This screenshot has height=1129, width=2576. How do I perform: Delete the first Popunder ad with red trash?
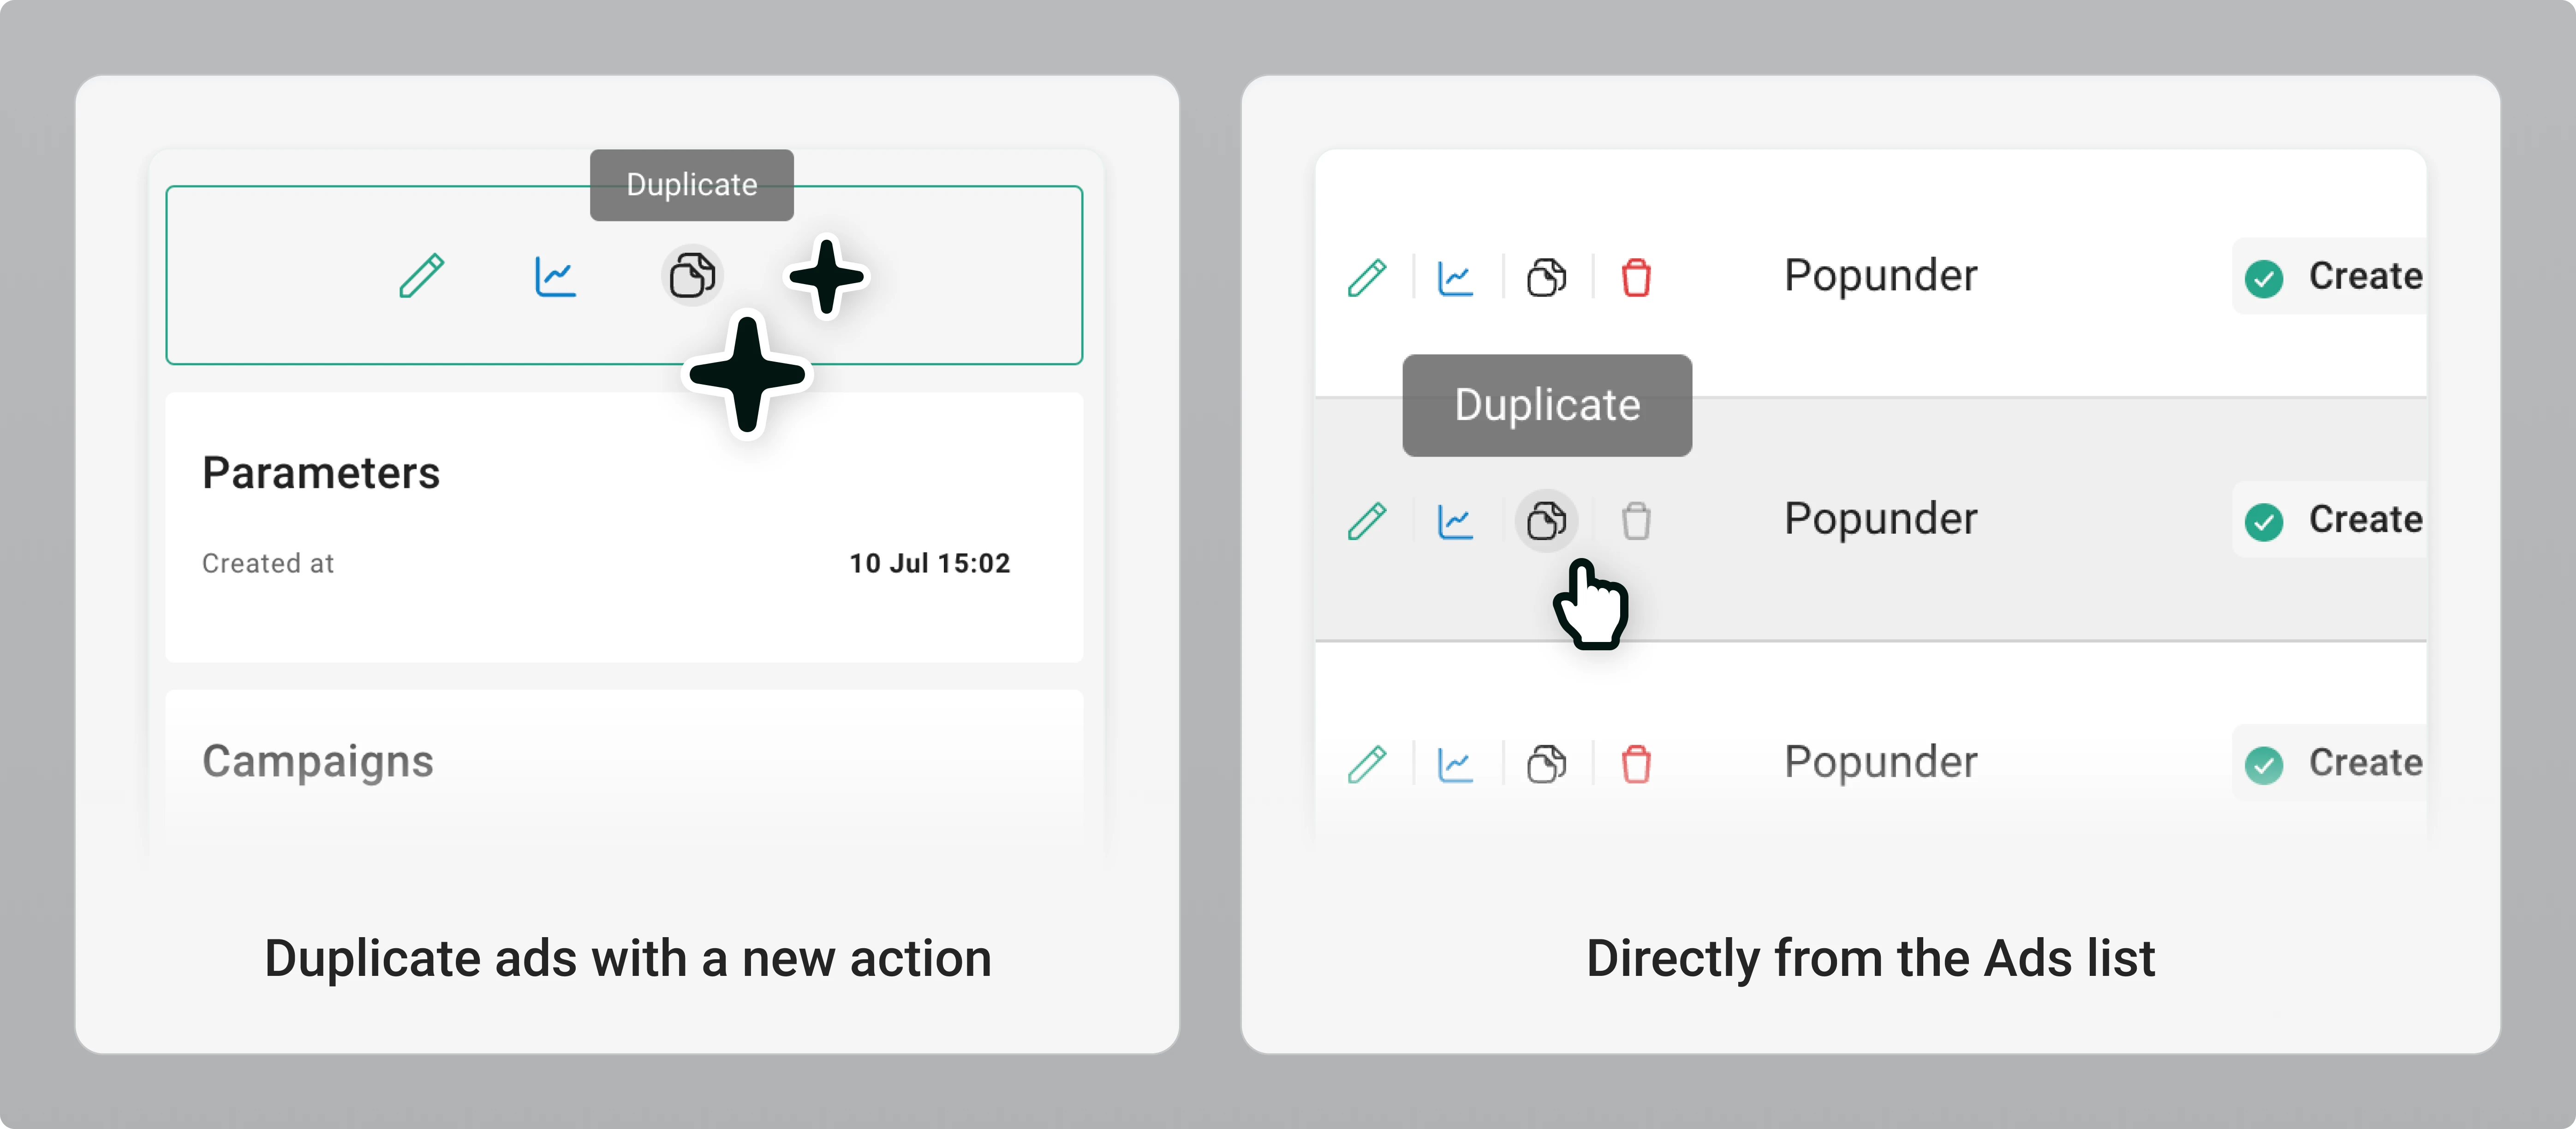pos(1636,277)
